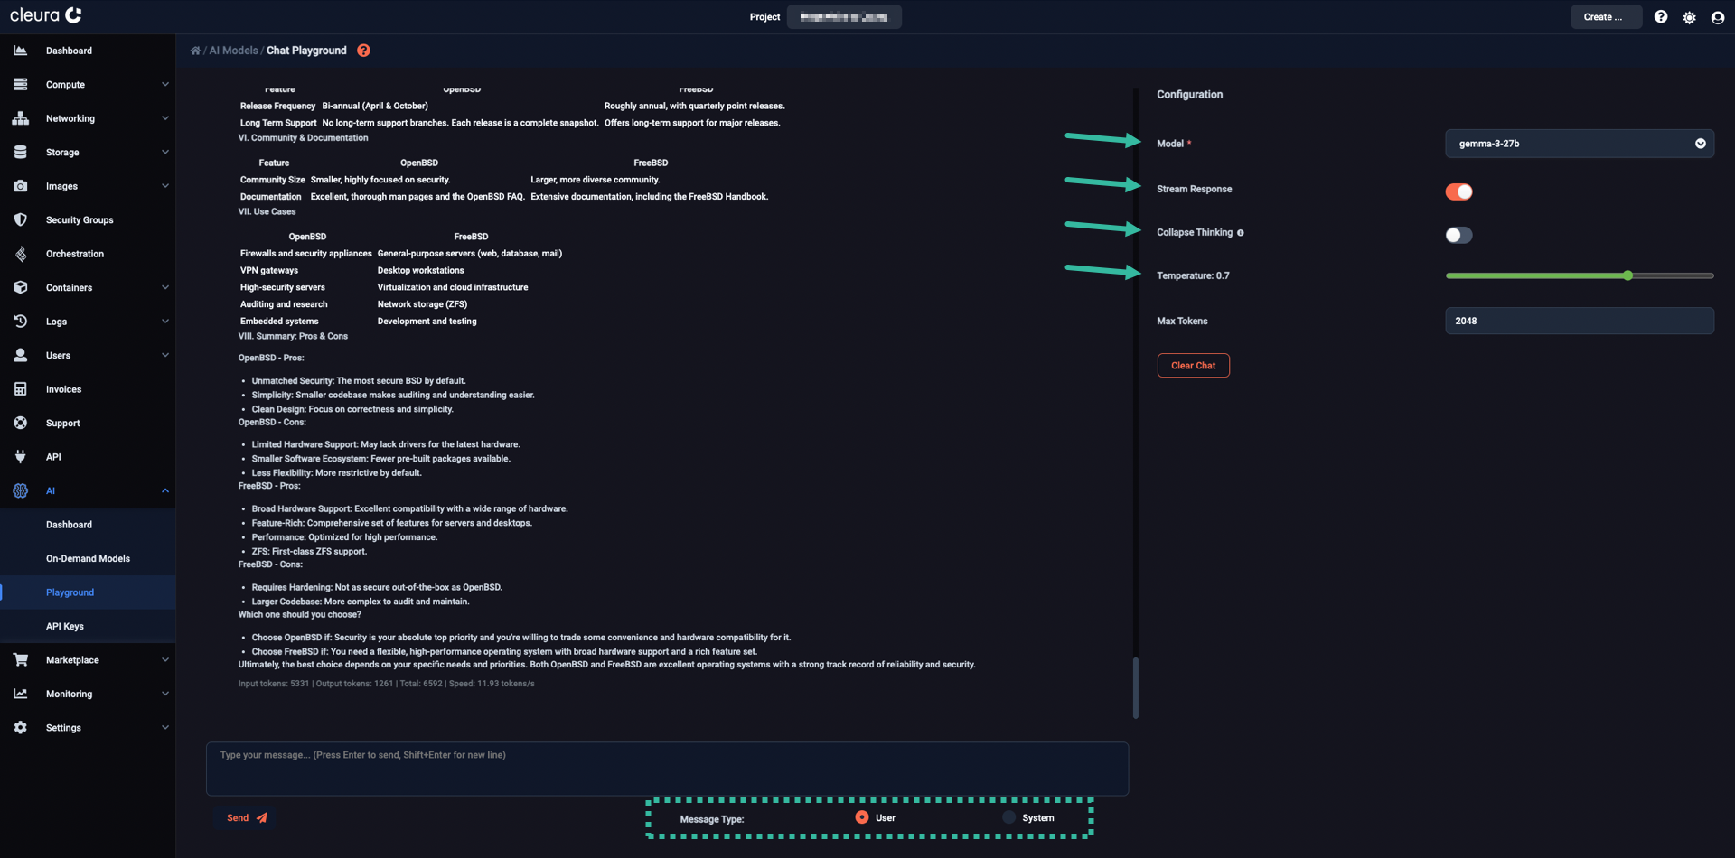Click the Collapse Thinking info icon
This screenshot has height=858, width=1735.
[x=1241, y=233]
